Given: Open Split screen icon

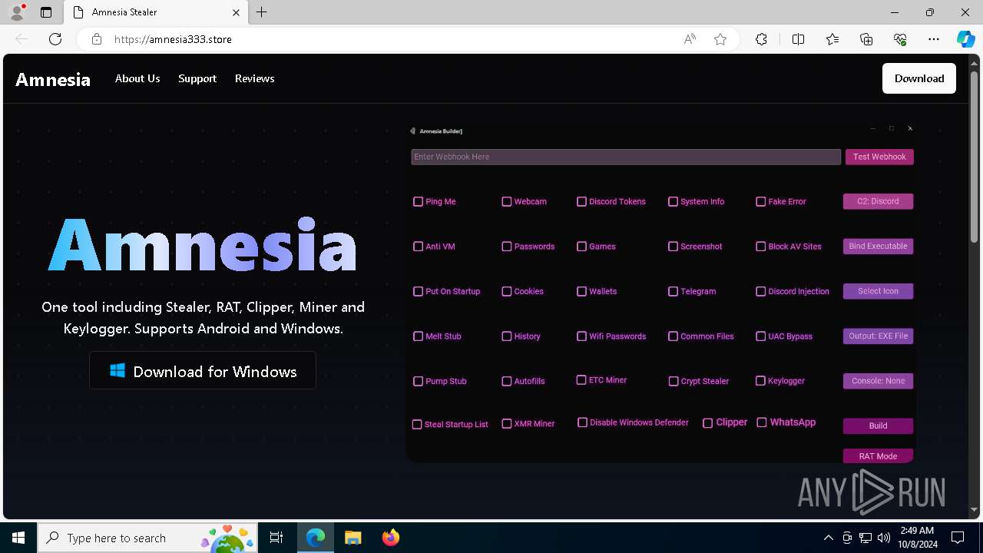Looking at the screenshot, I should click(x=798, y=39).
